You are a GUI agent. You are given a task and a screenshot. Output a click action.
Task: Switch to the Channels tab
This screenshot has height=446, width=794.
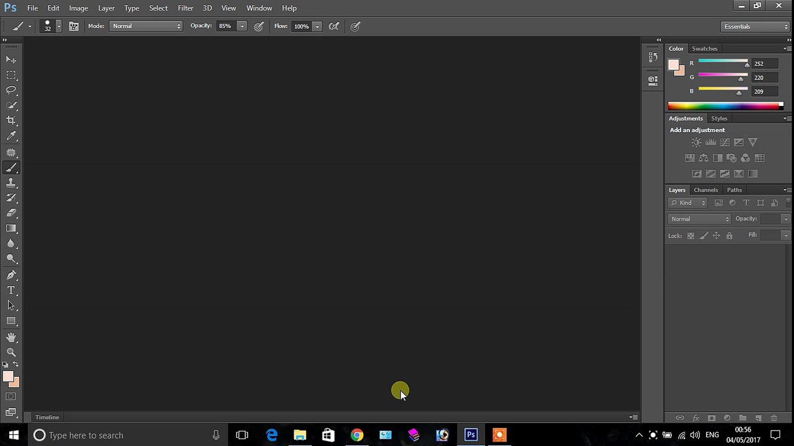pos(705,190)
